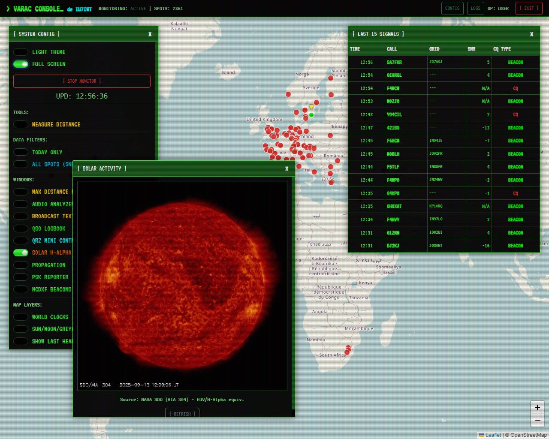Viewport: 549px width, 439px height.
Task: Enable the Light Theme toggle
Action: point(21,52)
